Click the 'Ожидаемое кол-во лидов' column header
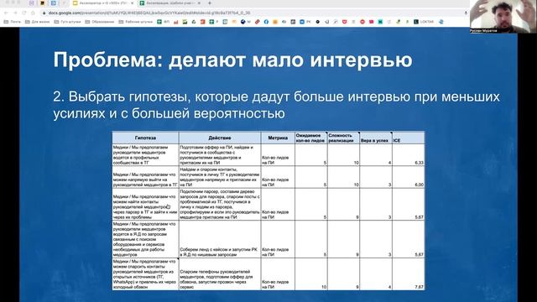Image resolution: width=537 pixels, height=302 pixels. click(311, 138)
